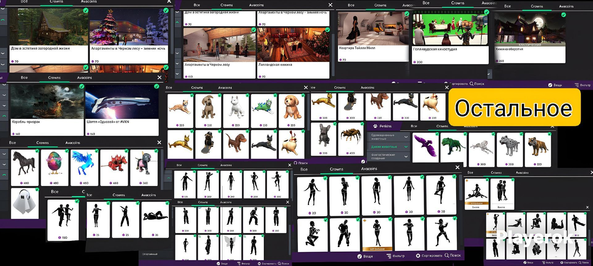Open the Шаттл «Одиссей» от AVKN thumbnail
The width and height of the screenshot is (593, 266).
pyautogui.click(x=122, y=102)
